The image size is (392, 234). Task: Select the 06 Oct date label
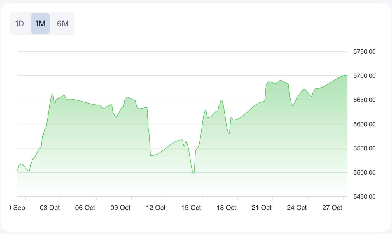click(85, 208)
